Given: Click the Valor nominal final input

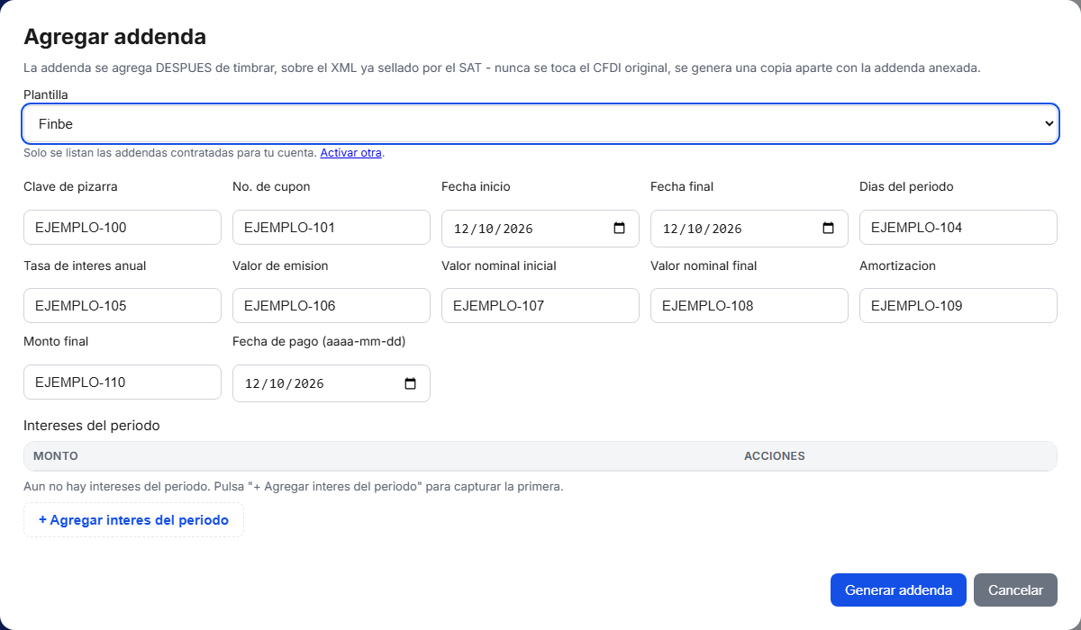Looking at the screenshot, I should pos(749,306).
